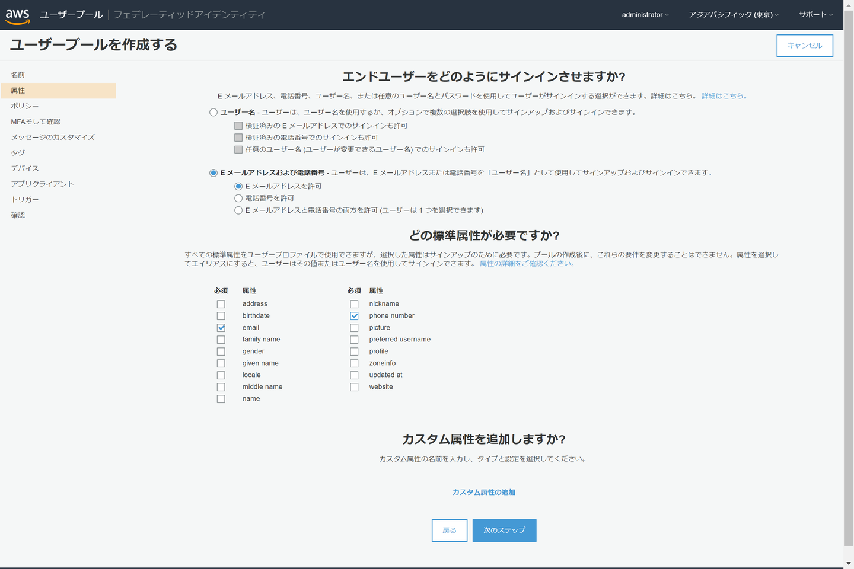The height and width of the screenshot is (569, 854).
Task: Choose the allow both email and phone option
Action: point(238,210)
